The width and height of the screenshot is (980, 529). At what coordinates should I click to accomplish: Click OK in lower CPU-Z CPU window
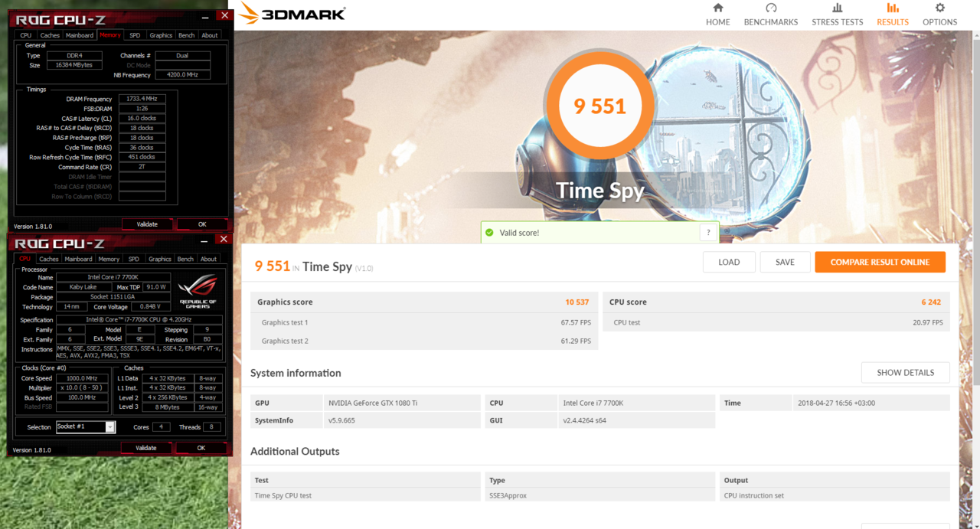pyautogui.click(x=201, y=448)
